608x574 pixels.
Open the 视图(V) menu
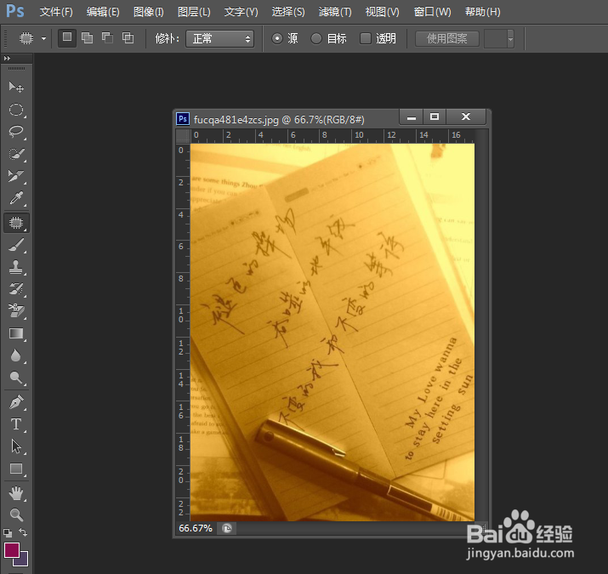pos(382,12)
